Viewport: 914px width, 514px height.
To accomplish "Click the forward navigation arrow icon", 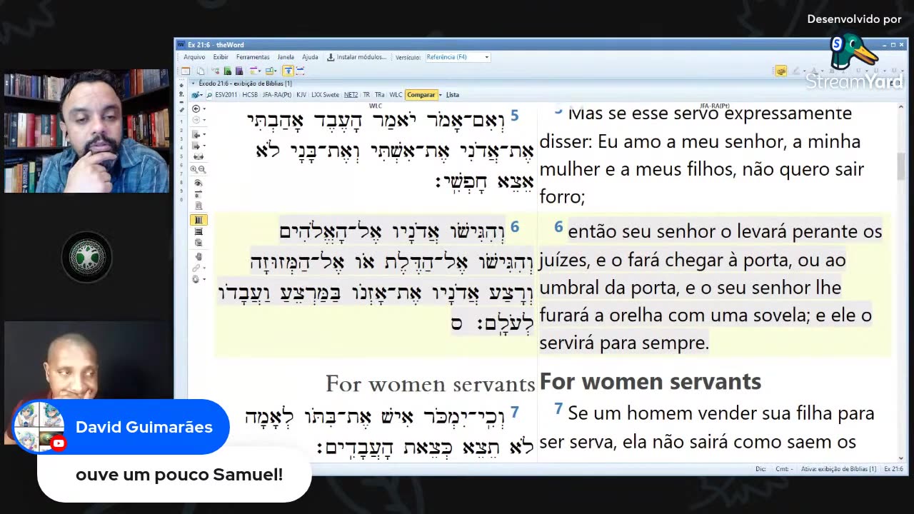I will pos(196,120).
